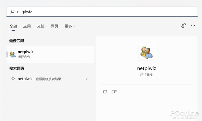Screen dimensions: 202x121
Task: Expand the web result chevron arrow
Action: pyautogui.click(x=87, y=79)
